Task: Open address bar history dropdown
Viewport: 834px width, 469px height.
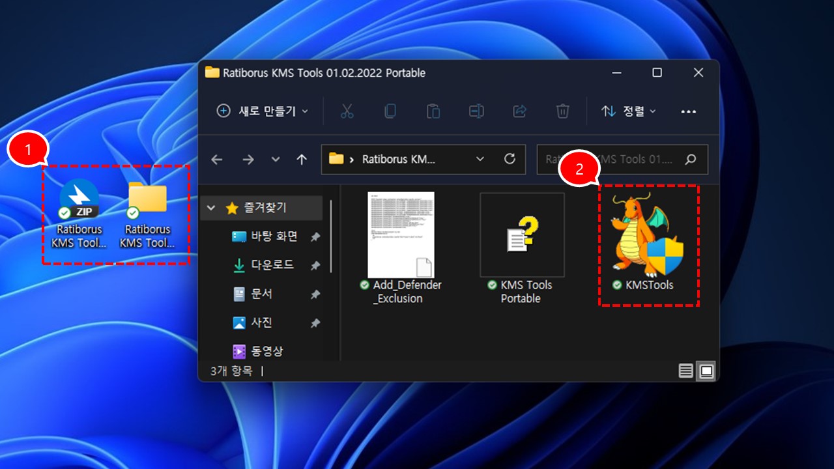Action: pyautogui.click(x=480, y=159)
